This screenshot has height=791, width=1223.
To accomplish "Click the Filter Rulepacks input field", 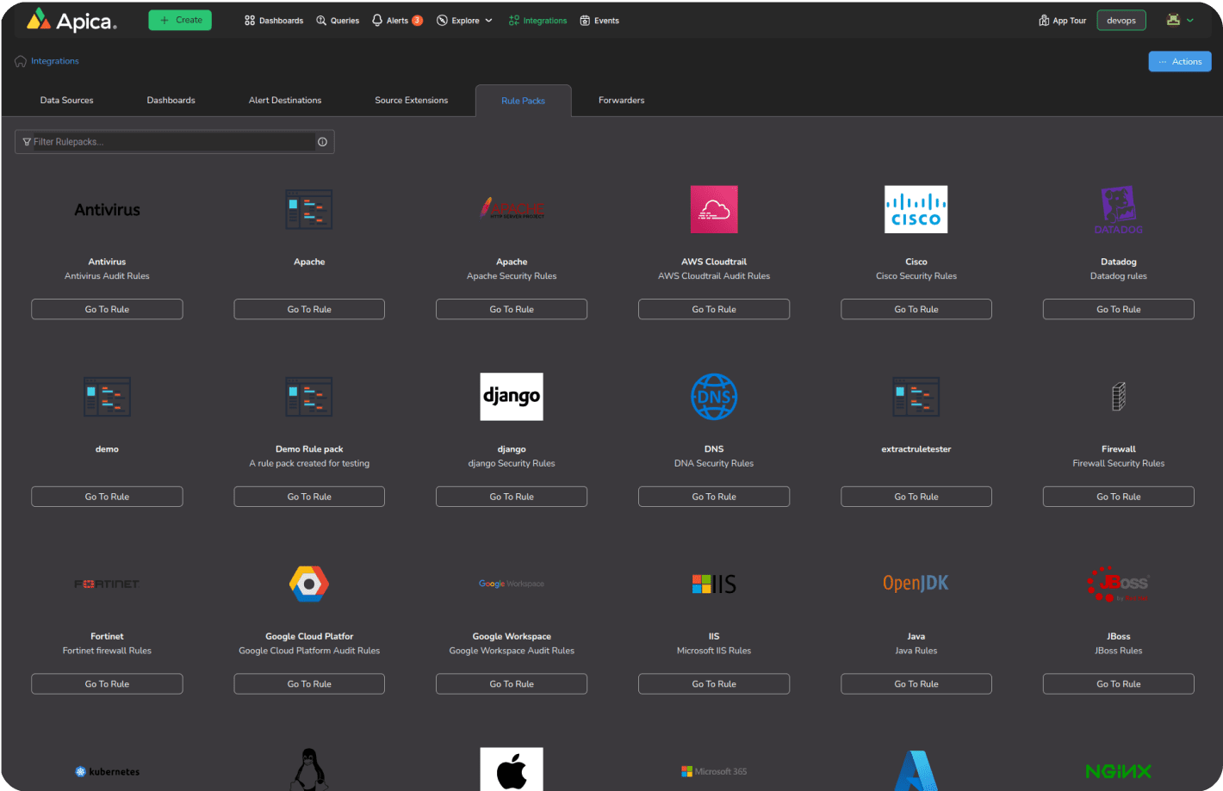I will pyautogui.click(x=174, y=142).
